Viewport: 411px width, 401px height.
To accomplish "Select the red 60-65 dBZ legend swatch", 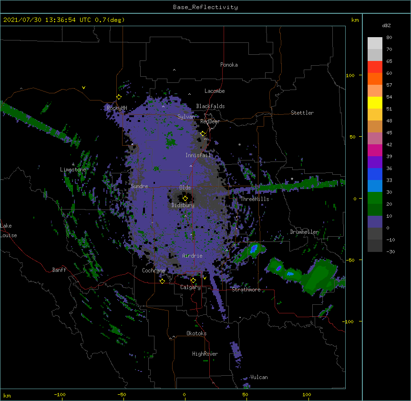I will pyautogui.click(x=375, y=67).
